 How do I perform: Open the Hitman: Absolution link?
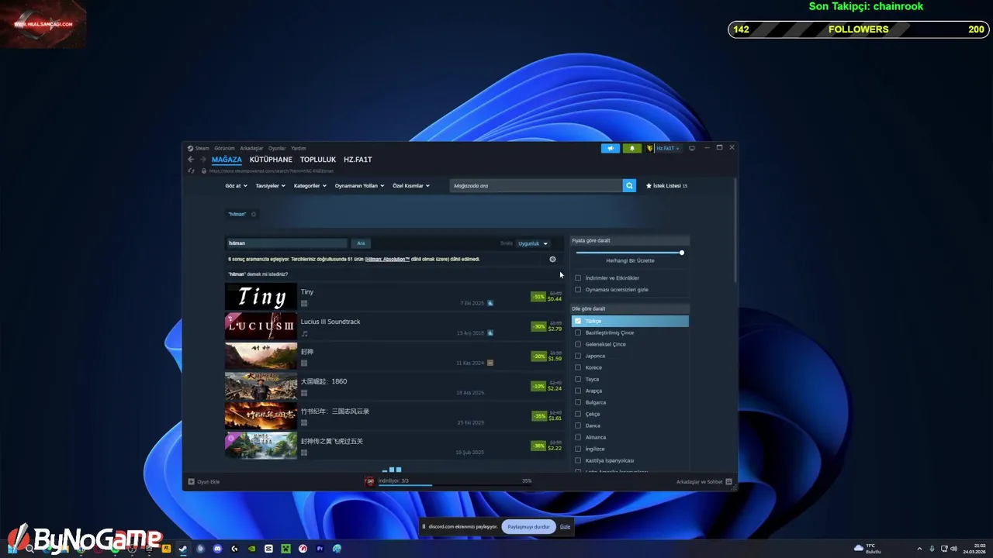[387, 259]
